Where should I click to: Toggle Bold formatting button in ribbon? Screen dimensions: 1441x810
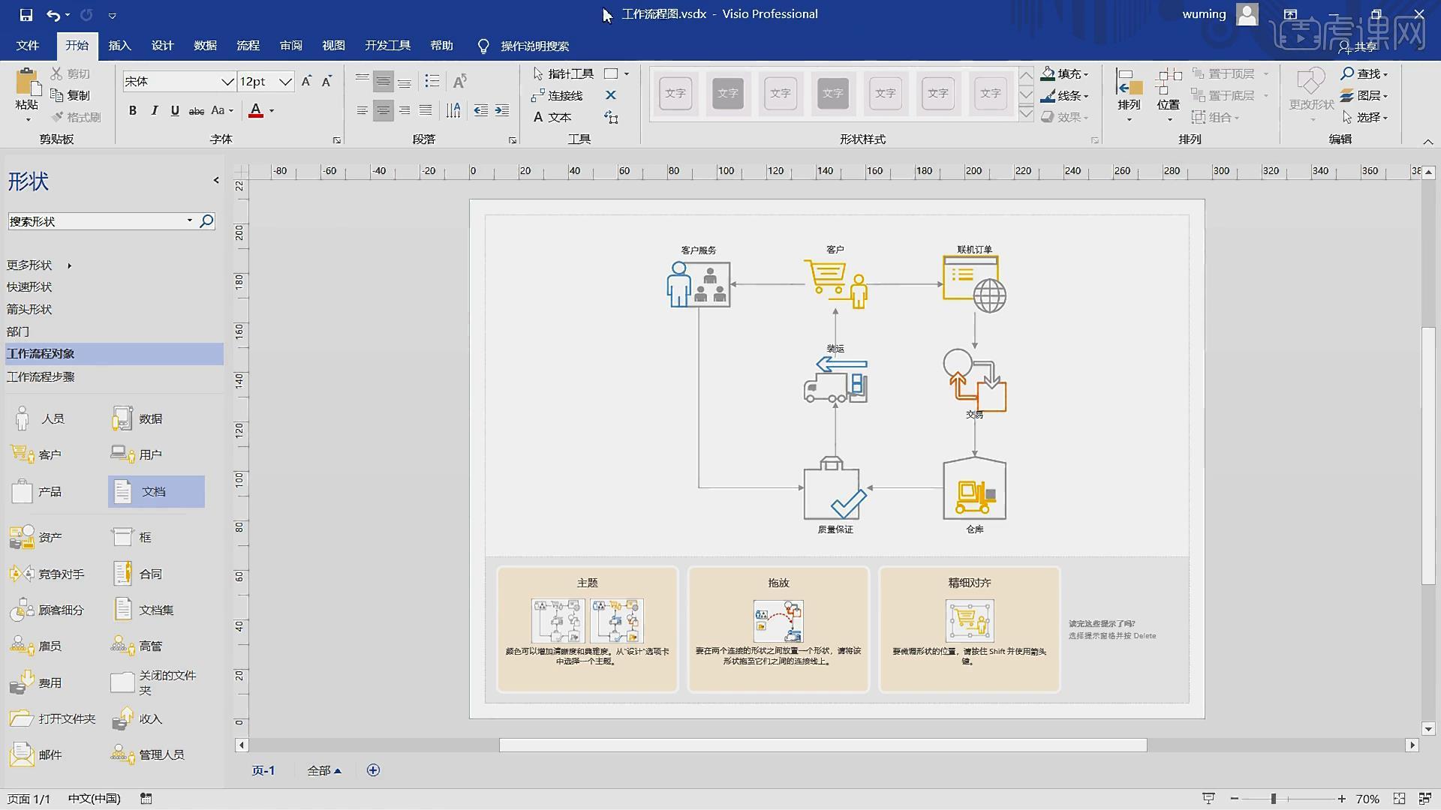tap(133, 109)
